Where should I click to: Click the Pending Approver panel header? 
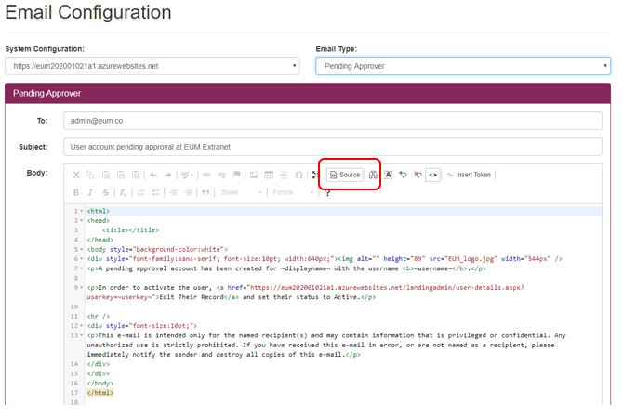click(308, 93)
